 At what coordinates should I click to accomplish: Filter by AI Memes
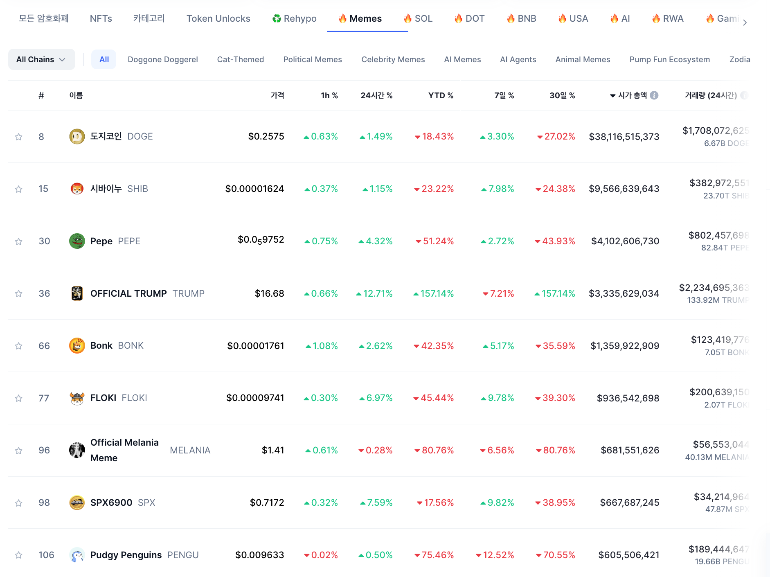(x=463, y=59)
